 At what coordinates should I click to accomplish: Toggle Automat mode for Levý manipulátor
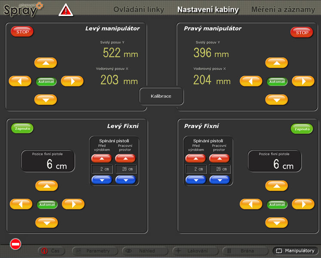click(x=46, y=81)
